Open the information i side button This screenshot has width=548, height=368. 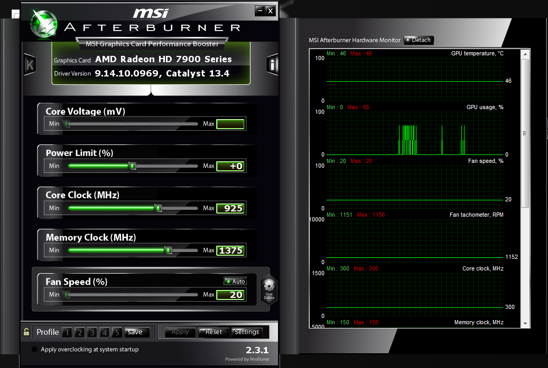(272, 64)
